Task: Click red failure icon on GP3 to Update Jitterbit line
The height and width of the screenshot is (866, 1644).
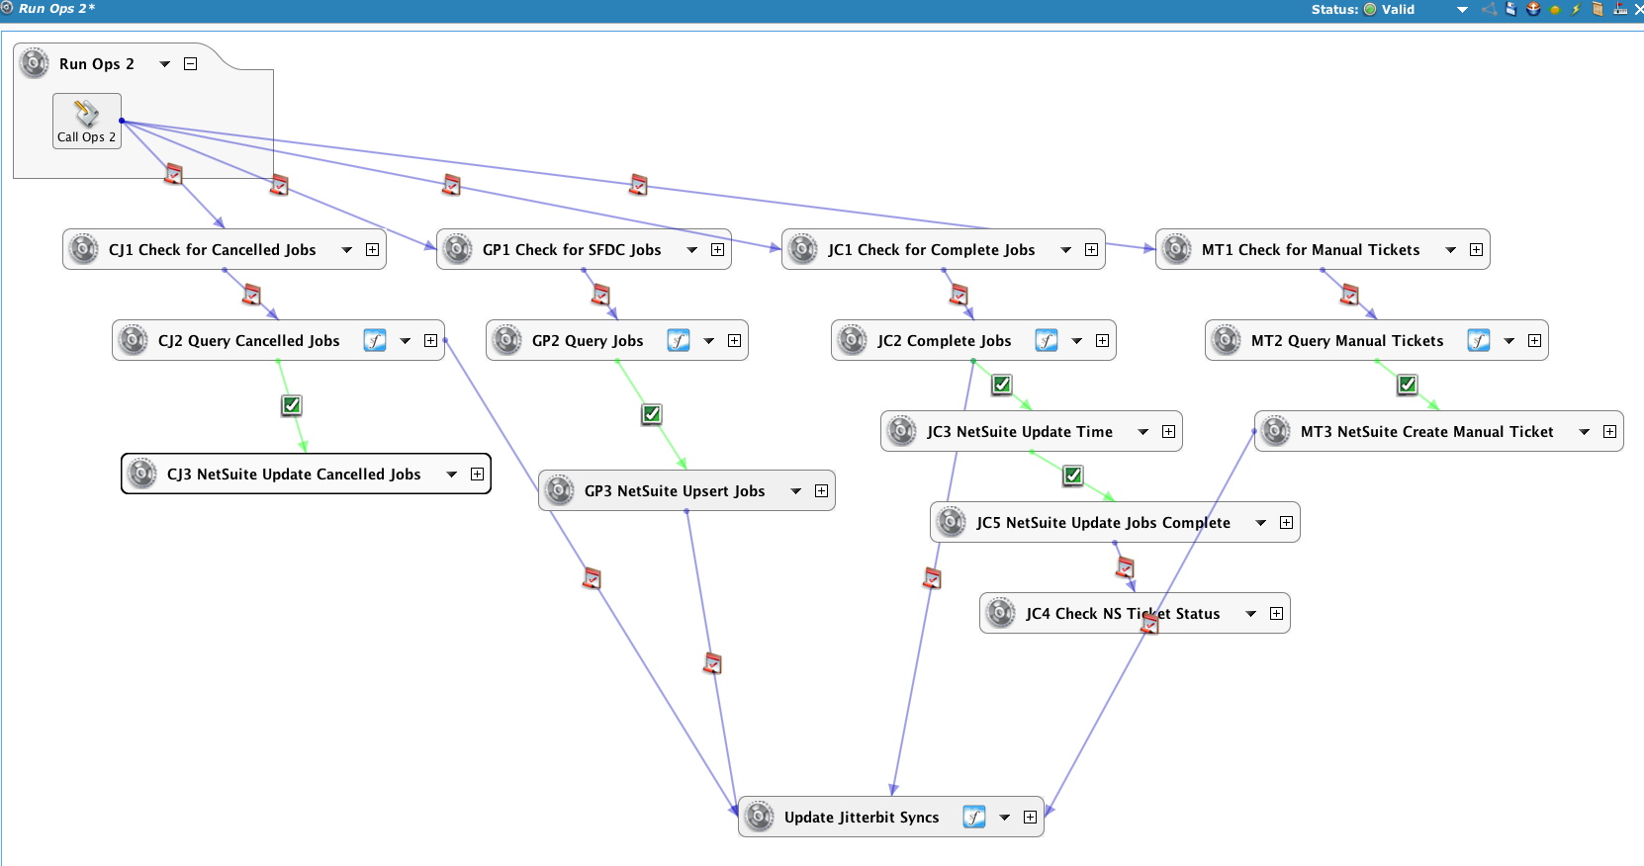Action: click(713, 663)
